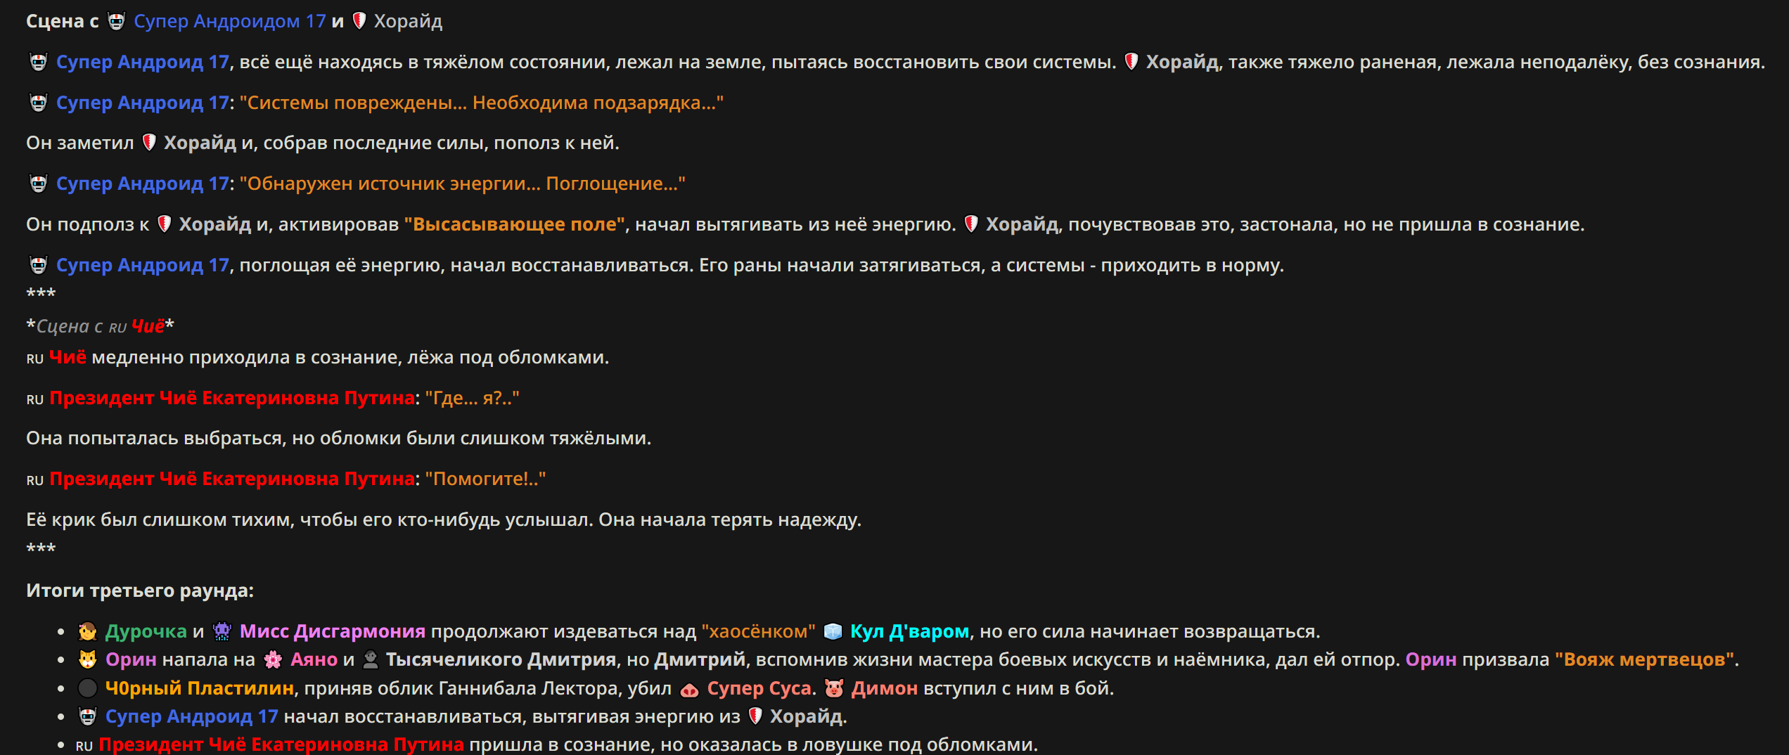Click the pink name "Аяно"
The image size is (1789, 755).
314,660
